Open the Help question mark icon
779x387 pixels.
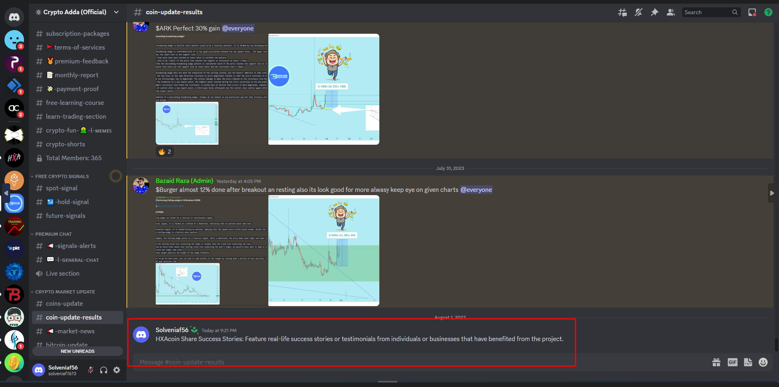(x=768, y=12)
